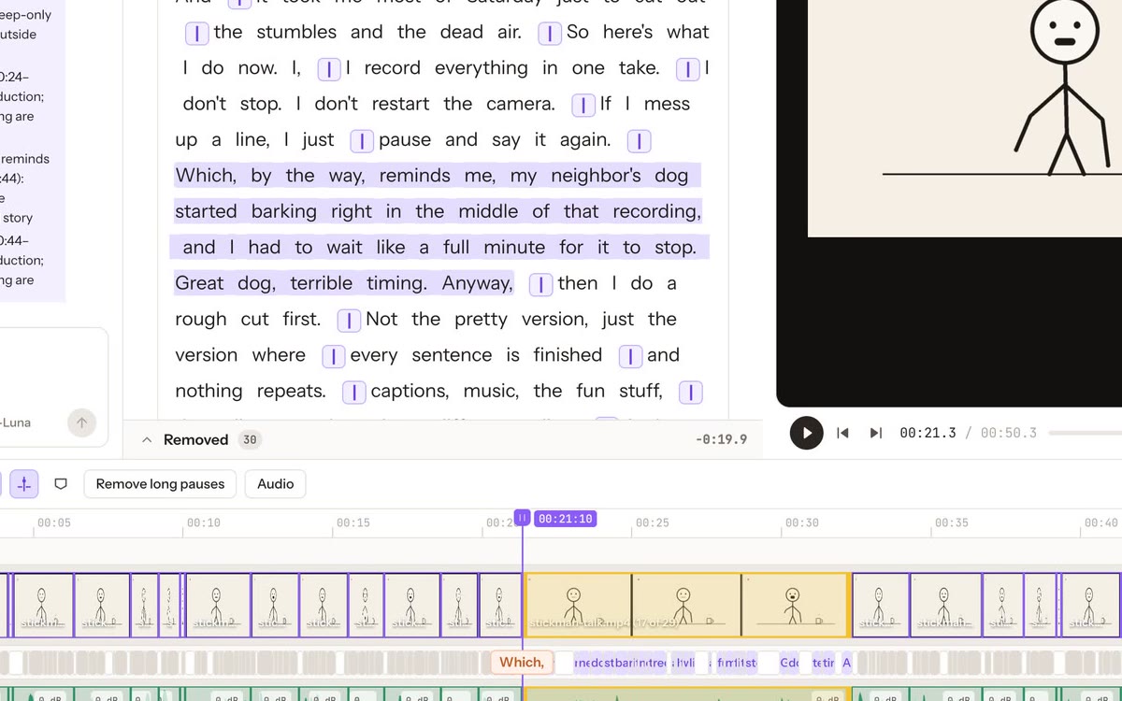Click the Removed label
Viewport: 1122px width, 701px height.
195,440
